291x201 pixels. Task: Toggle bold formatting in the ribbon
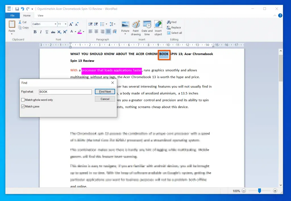[x=35, y=32]
